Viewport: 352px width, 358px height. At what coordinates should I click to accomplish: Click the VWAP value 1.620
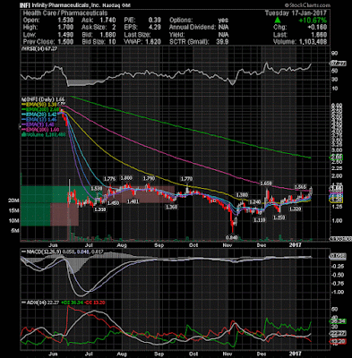pos(153,41)
